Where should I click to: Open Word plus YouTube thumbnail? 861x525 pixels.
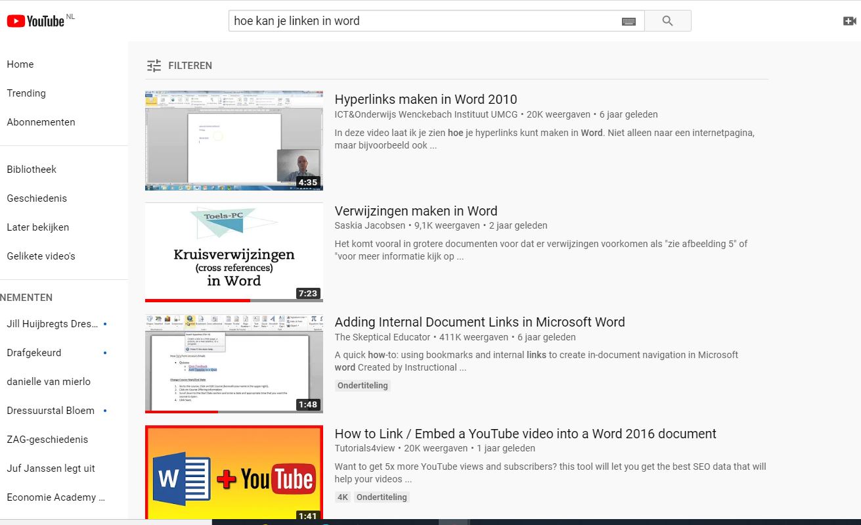[x=234, y=473]
